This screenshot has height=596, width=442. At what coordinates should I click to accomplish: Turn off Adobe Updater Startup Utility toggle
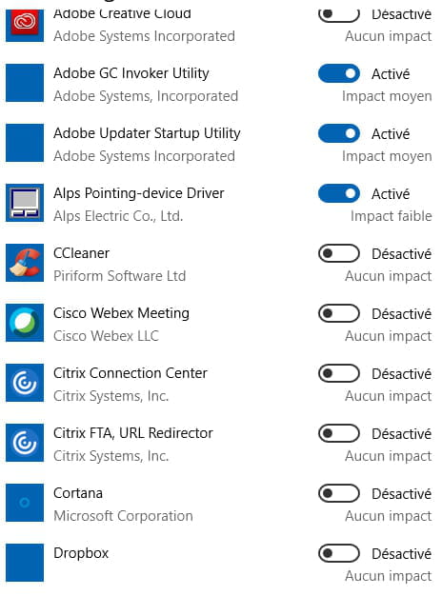click(x=339, y=133)
